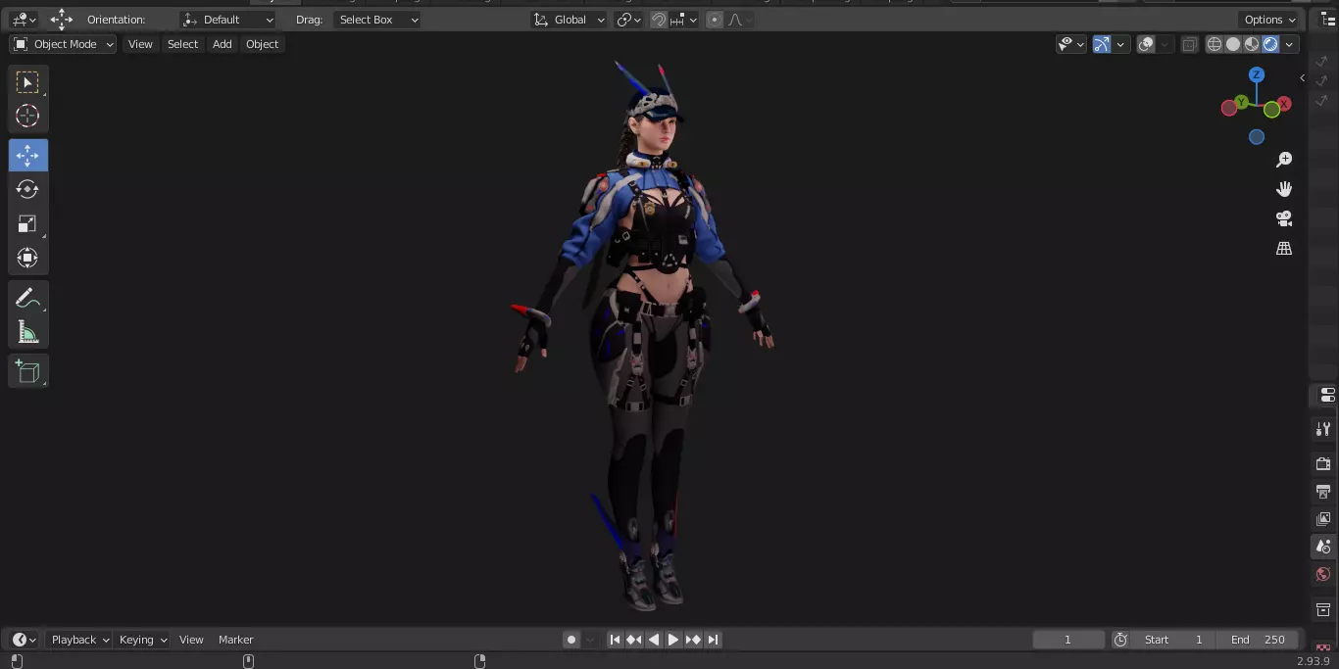This screenshot has height=669, width=1339.
Task: Open the Select menu
Action: coord(182,44)
